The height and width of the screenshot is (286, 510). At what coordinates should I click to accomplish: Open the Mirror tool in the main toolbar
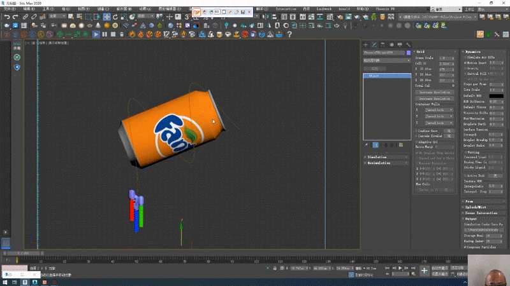(x=266, y=17)
